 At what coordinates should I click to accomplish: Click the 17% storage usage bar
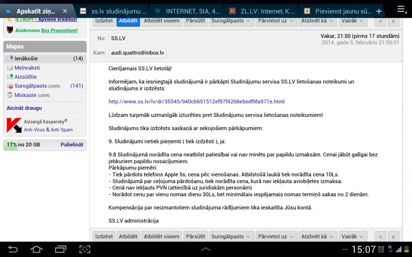45,145
